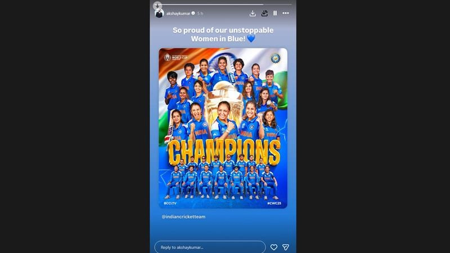This screenshot has height=253, width=450.
Task: Open the Champions poster image
Action: pyautogui.click(x=223, y=128)
